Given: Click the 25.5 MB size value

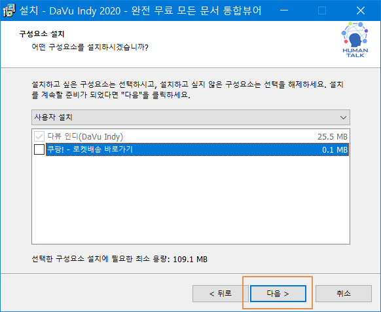Looking at the screenshot, I should tap(333, 137).
